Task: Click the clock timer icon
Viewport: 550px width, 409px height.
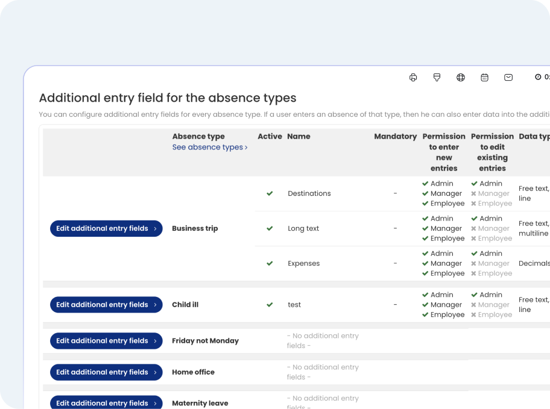Action: pos(538,76)
